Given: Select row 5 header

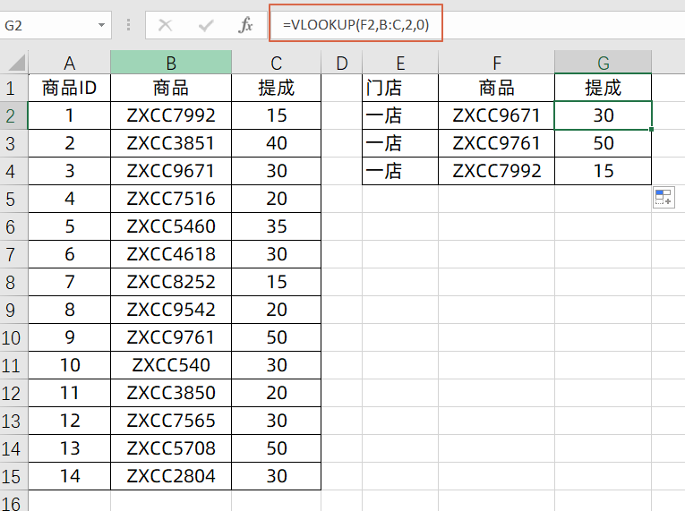Looking at the screenshot, I should pyautogui.click(x=13, y=200).
